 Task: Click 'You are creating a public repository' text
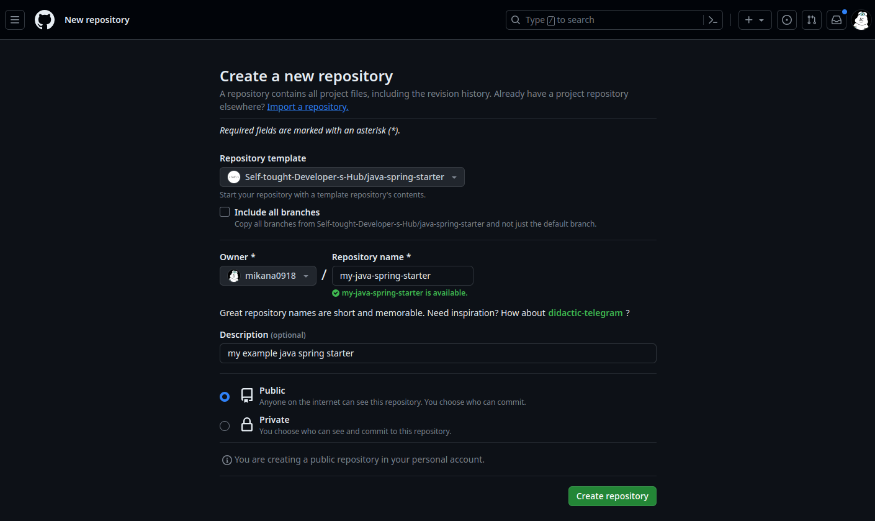click(x=359, y=460)
